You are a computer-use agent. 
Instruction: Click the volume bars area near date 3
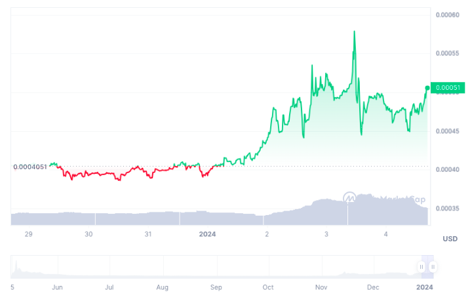point(326,210)
